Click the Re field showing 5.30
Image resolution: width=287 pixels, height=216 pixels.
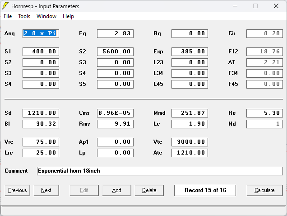coord(264,113)
